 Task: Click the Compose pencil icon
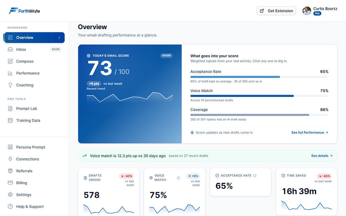pos(10,61)
